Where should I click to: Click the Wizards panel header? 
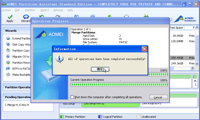pyautogui.click(x=17, y=31)
